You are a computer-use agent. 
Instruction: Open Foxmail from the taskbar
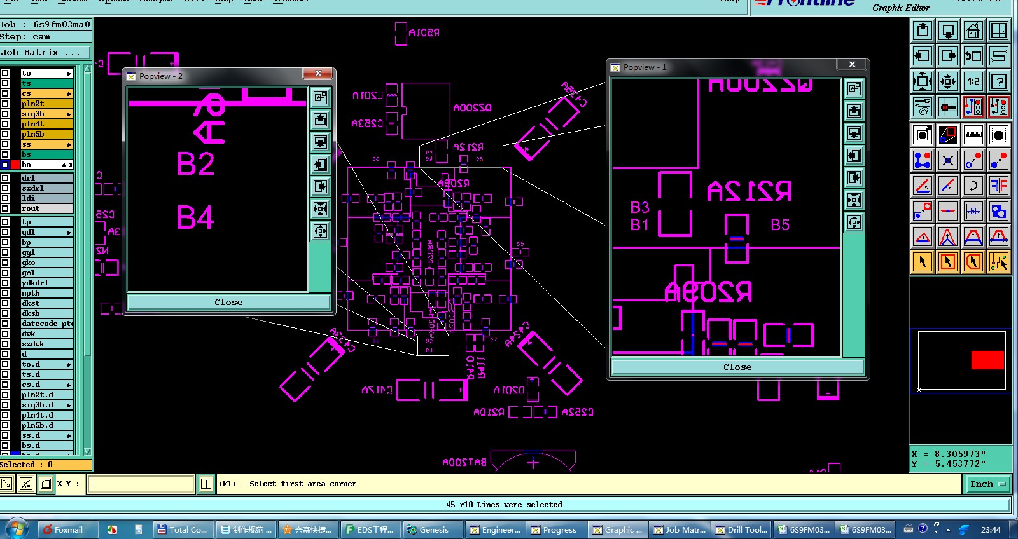68,529
